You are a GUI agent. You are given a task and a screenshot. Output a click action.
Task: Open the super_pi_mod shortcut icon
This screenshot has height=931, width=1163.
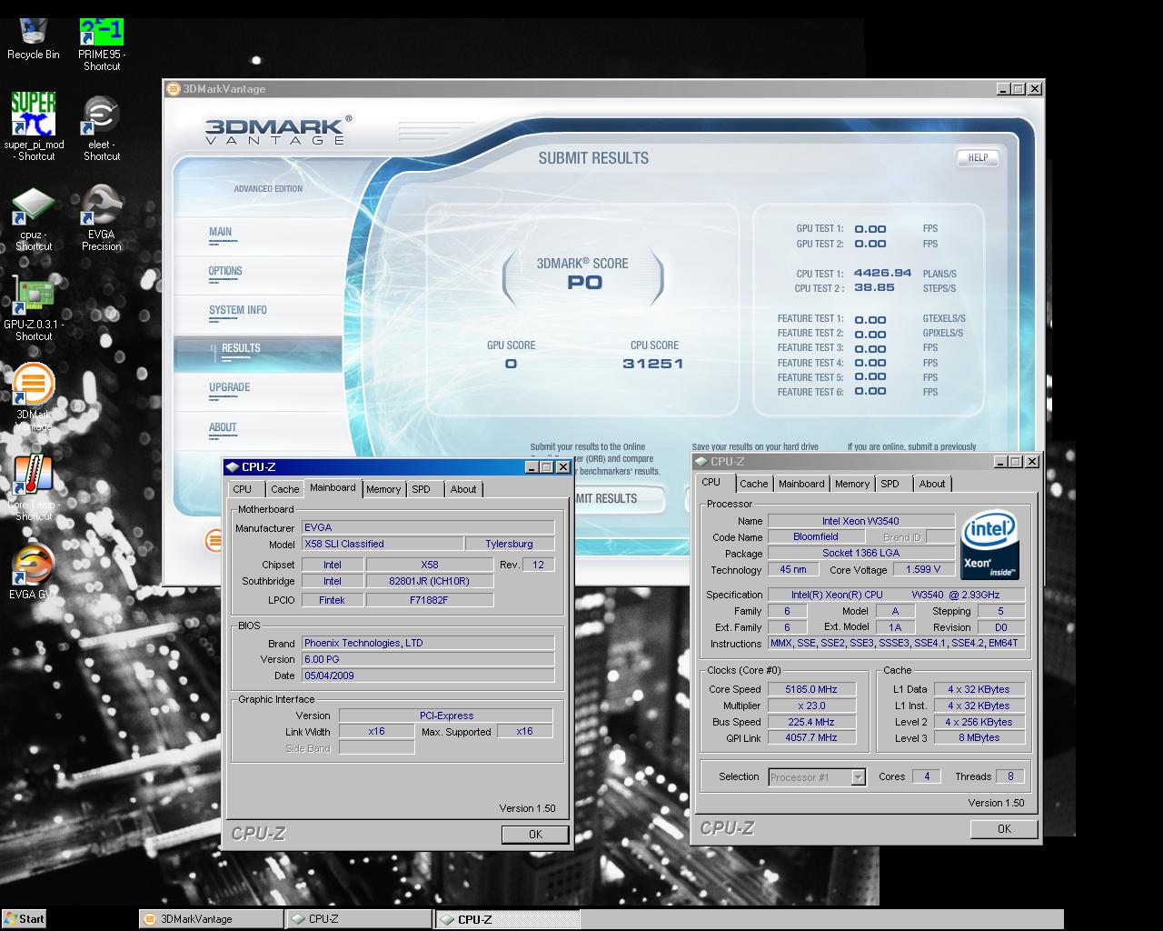click(34, 126)
